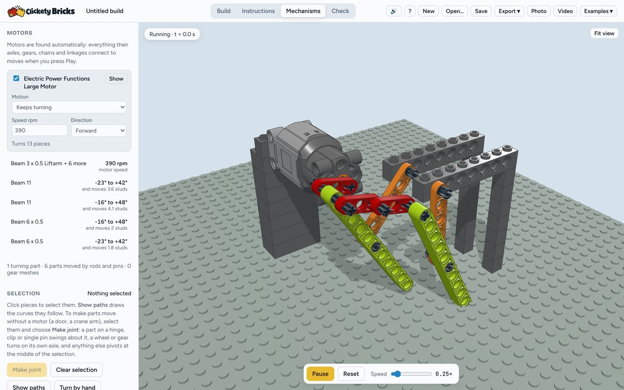Image resolution: width=624 pixels, height=390 pixels.
Task: Open the Check tab
Action: click(340, 11)
